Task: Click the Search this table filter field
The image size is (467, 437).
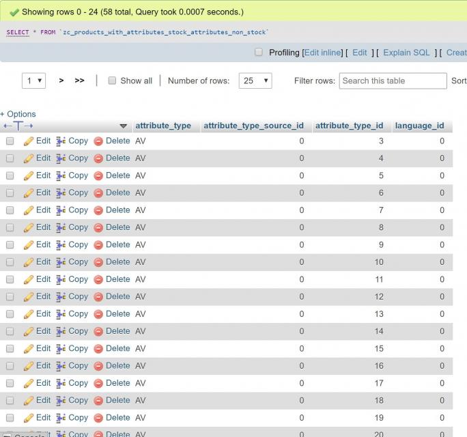Action: tap(393, 81)
